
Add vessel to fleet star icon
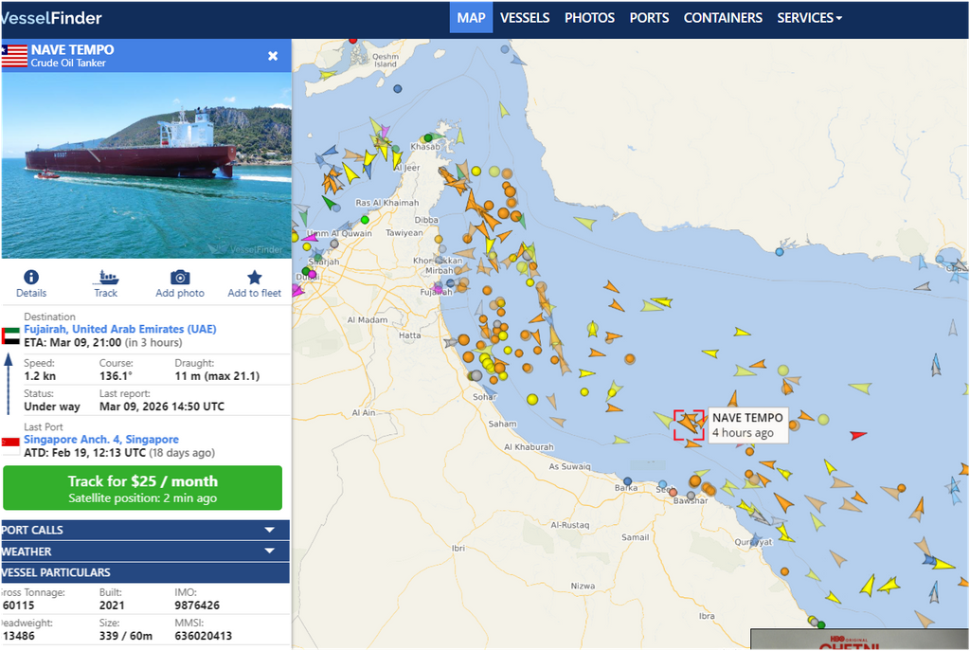point(254,278)
